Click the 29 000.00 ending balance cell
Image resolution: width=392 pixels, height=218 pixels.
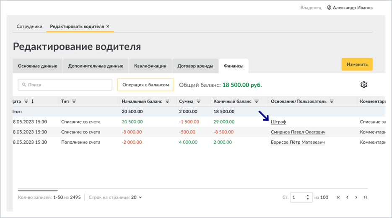(224, 122)
